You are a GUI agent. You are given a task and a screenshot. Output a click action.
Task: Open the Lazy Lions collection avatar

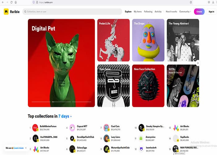pos(106,138)
